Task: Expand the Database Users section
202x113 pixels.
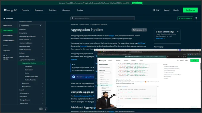Action: (x=43, y=46)
